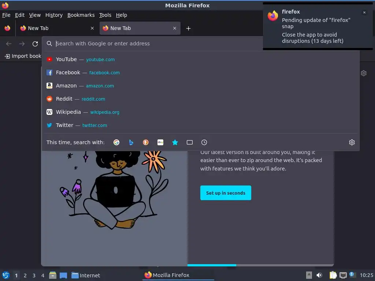The width and height of the screenshot is (375, 281).
Task: Choose the Amazon suggestion amazon.com
Action: tap(200, 86)
